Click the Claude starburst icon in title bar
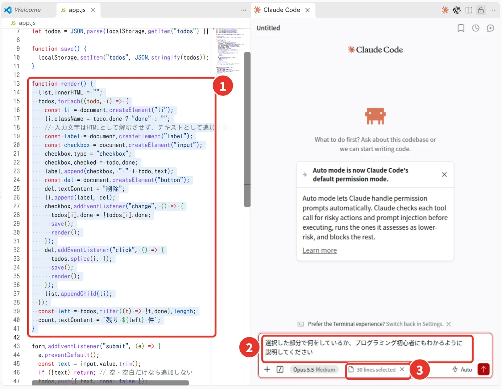This screenshot has height=389, width=502. click(x=445, y=10)
